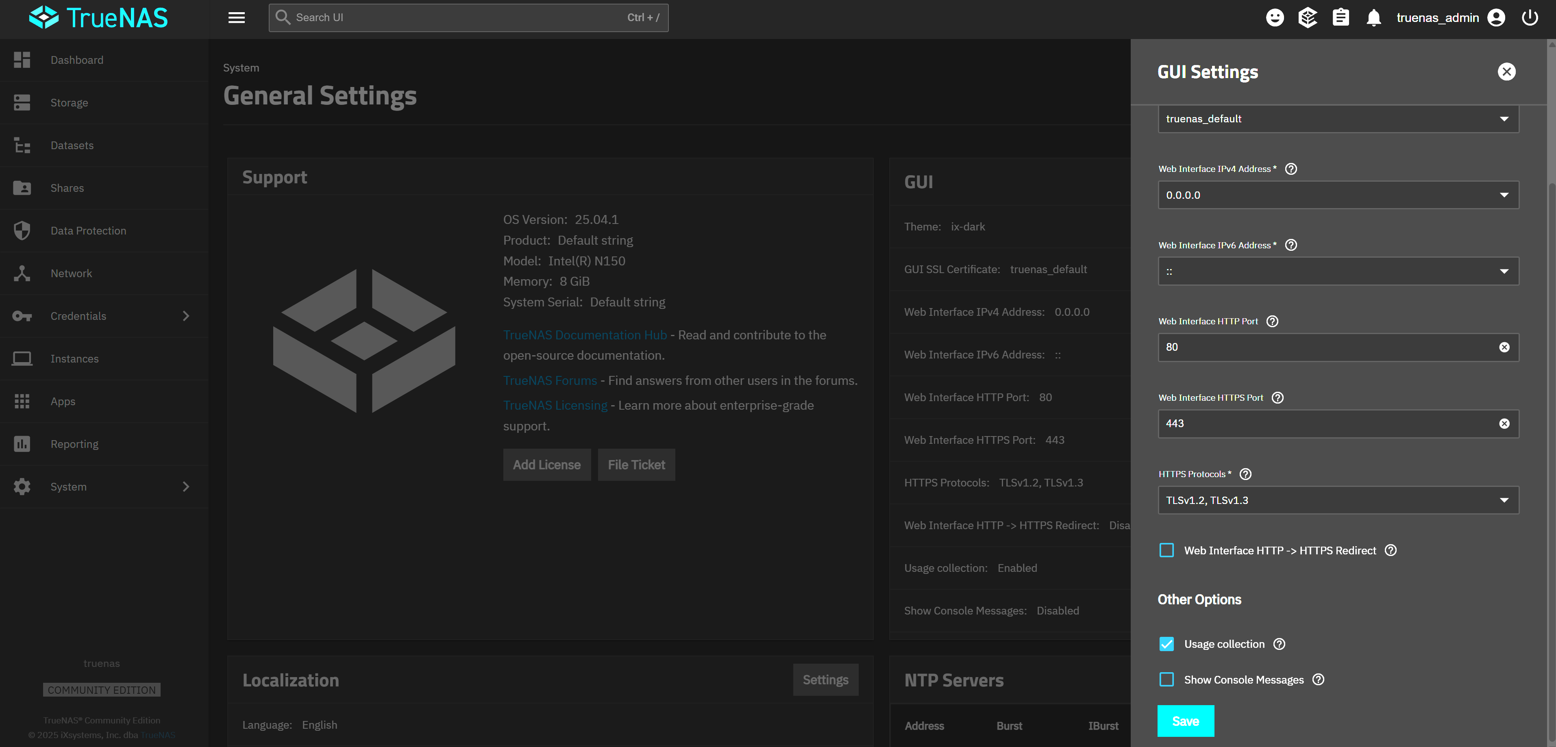Enable Web Interface HTTP to HTTPS Redirect
This screenshot has width=1556, height=747.
tap(1166, 550)
